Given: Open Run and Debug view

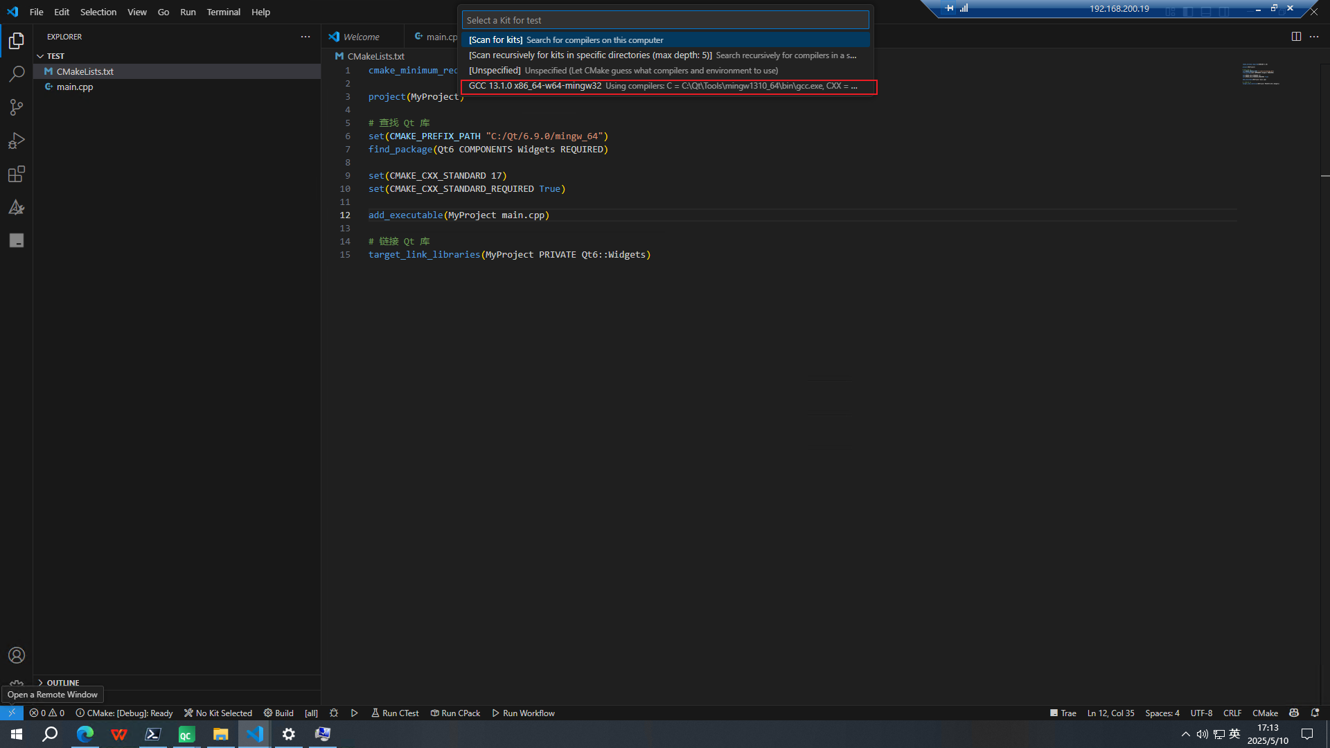Looking at the screenshot, I should [x=17, y=141].
